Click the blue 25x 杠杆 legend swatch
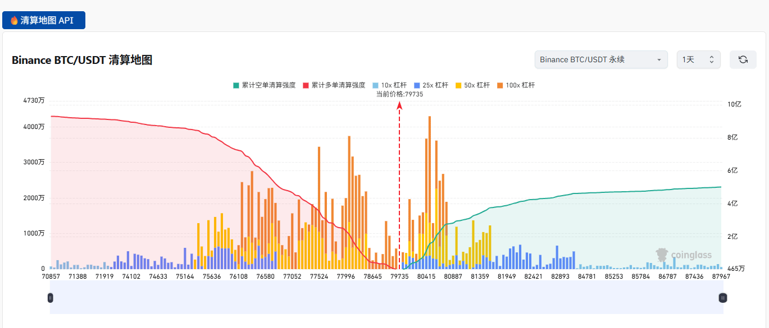This screenshot has width=769, height=328. (x=417, y=85)
